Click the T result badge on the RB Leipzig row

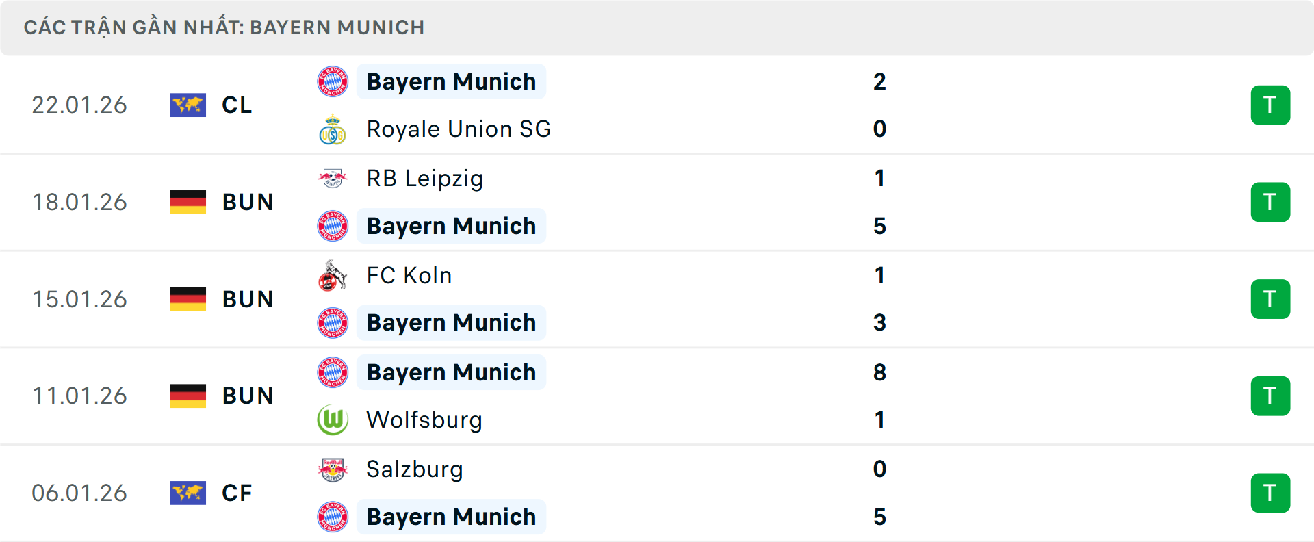pyautogui.click(x=1271, y=202)
